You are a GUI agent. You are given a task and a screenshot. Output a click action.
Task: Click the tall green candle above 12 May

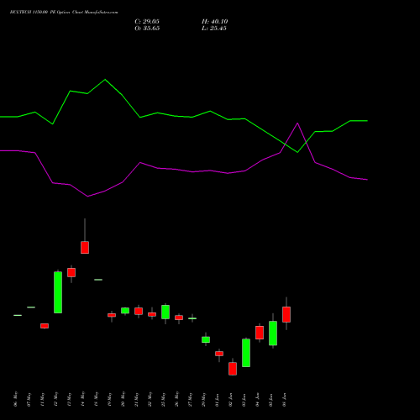[58, 292]
